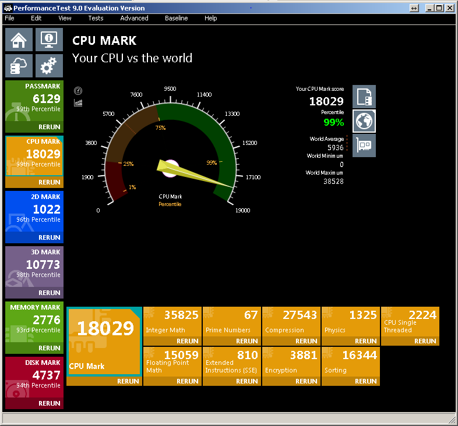This screenshot has width=458, height=426.
Task: Select the CPU Single Threaded 2224 tile
Action: click(x=410, y=322)
